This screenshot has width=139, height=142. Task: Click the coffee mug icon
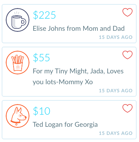[x=18, y=20]
